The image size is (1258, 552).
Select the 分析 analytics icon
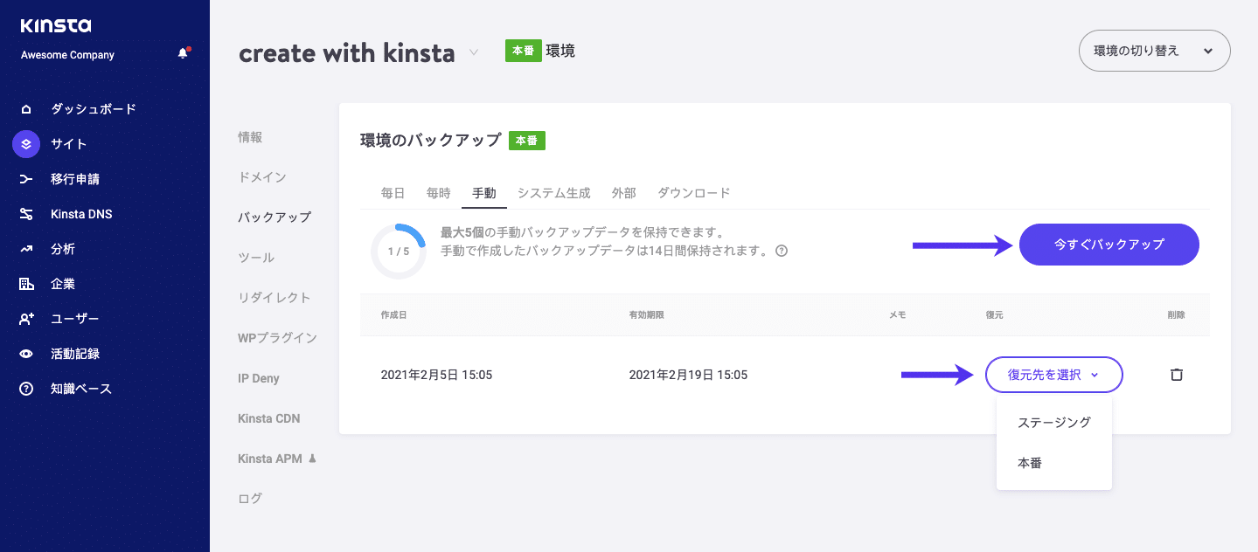click(x=26, y=248)
